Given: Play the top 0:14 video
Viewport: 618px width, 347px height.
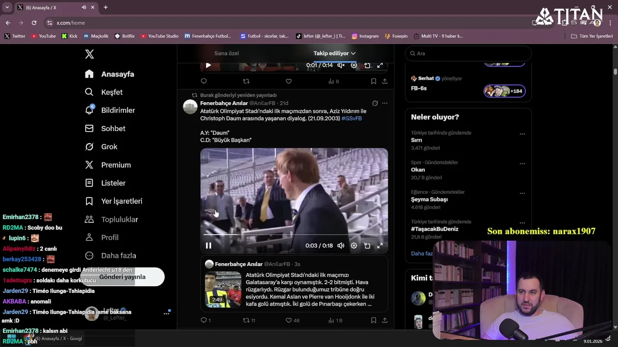Looking at the screenshot, I should click(x=209, y=65).
